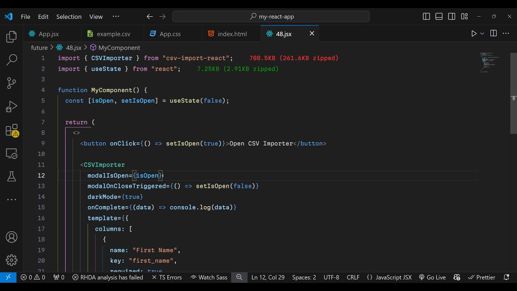The image size is (517, 291).
Task: Change indentation via Spaces: 2
Action: click(x=304, y=277)
